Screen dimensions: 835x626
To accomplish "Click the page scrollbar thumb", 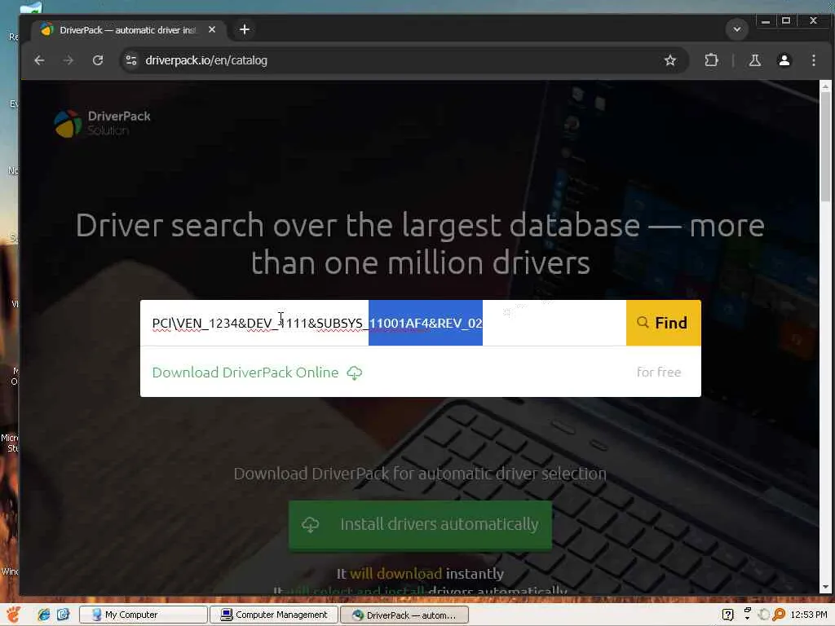I will 825,147.
